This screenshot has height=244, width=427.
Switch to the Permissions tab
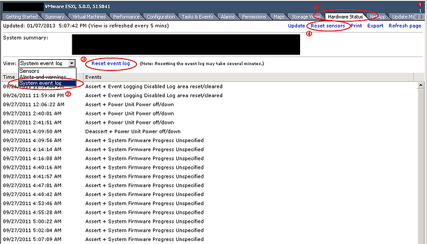click(x=254, y=17)
